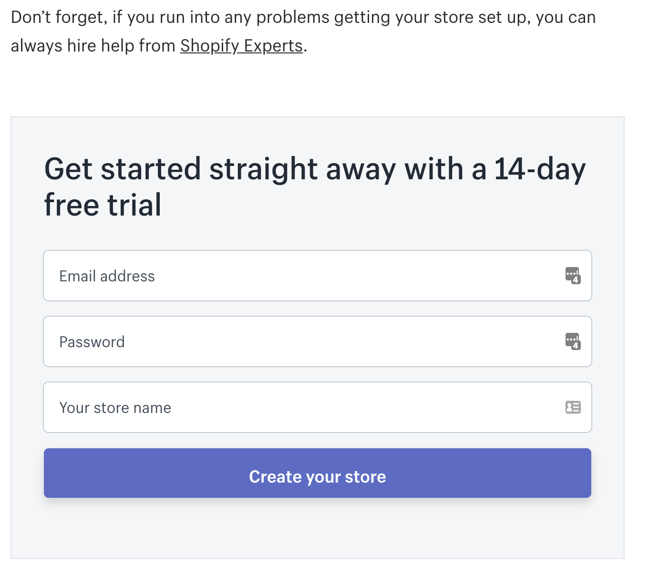Click the words "free trial" in the heading
This screenshot has width=659, height=577.
coord(103,205)
